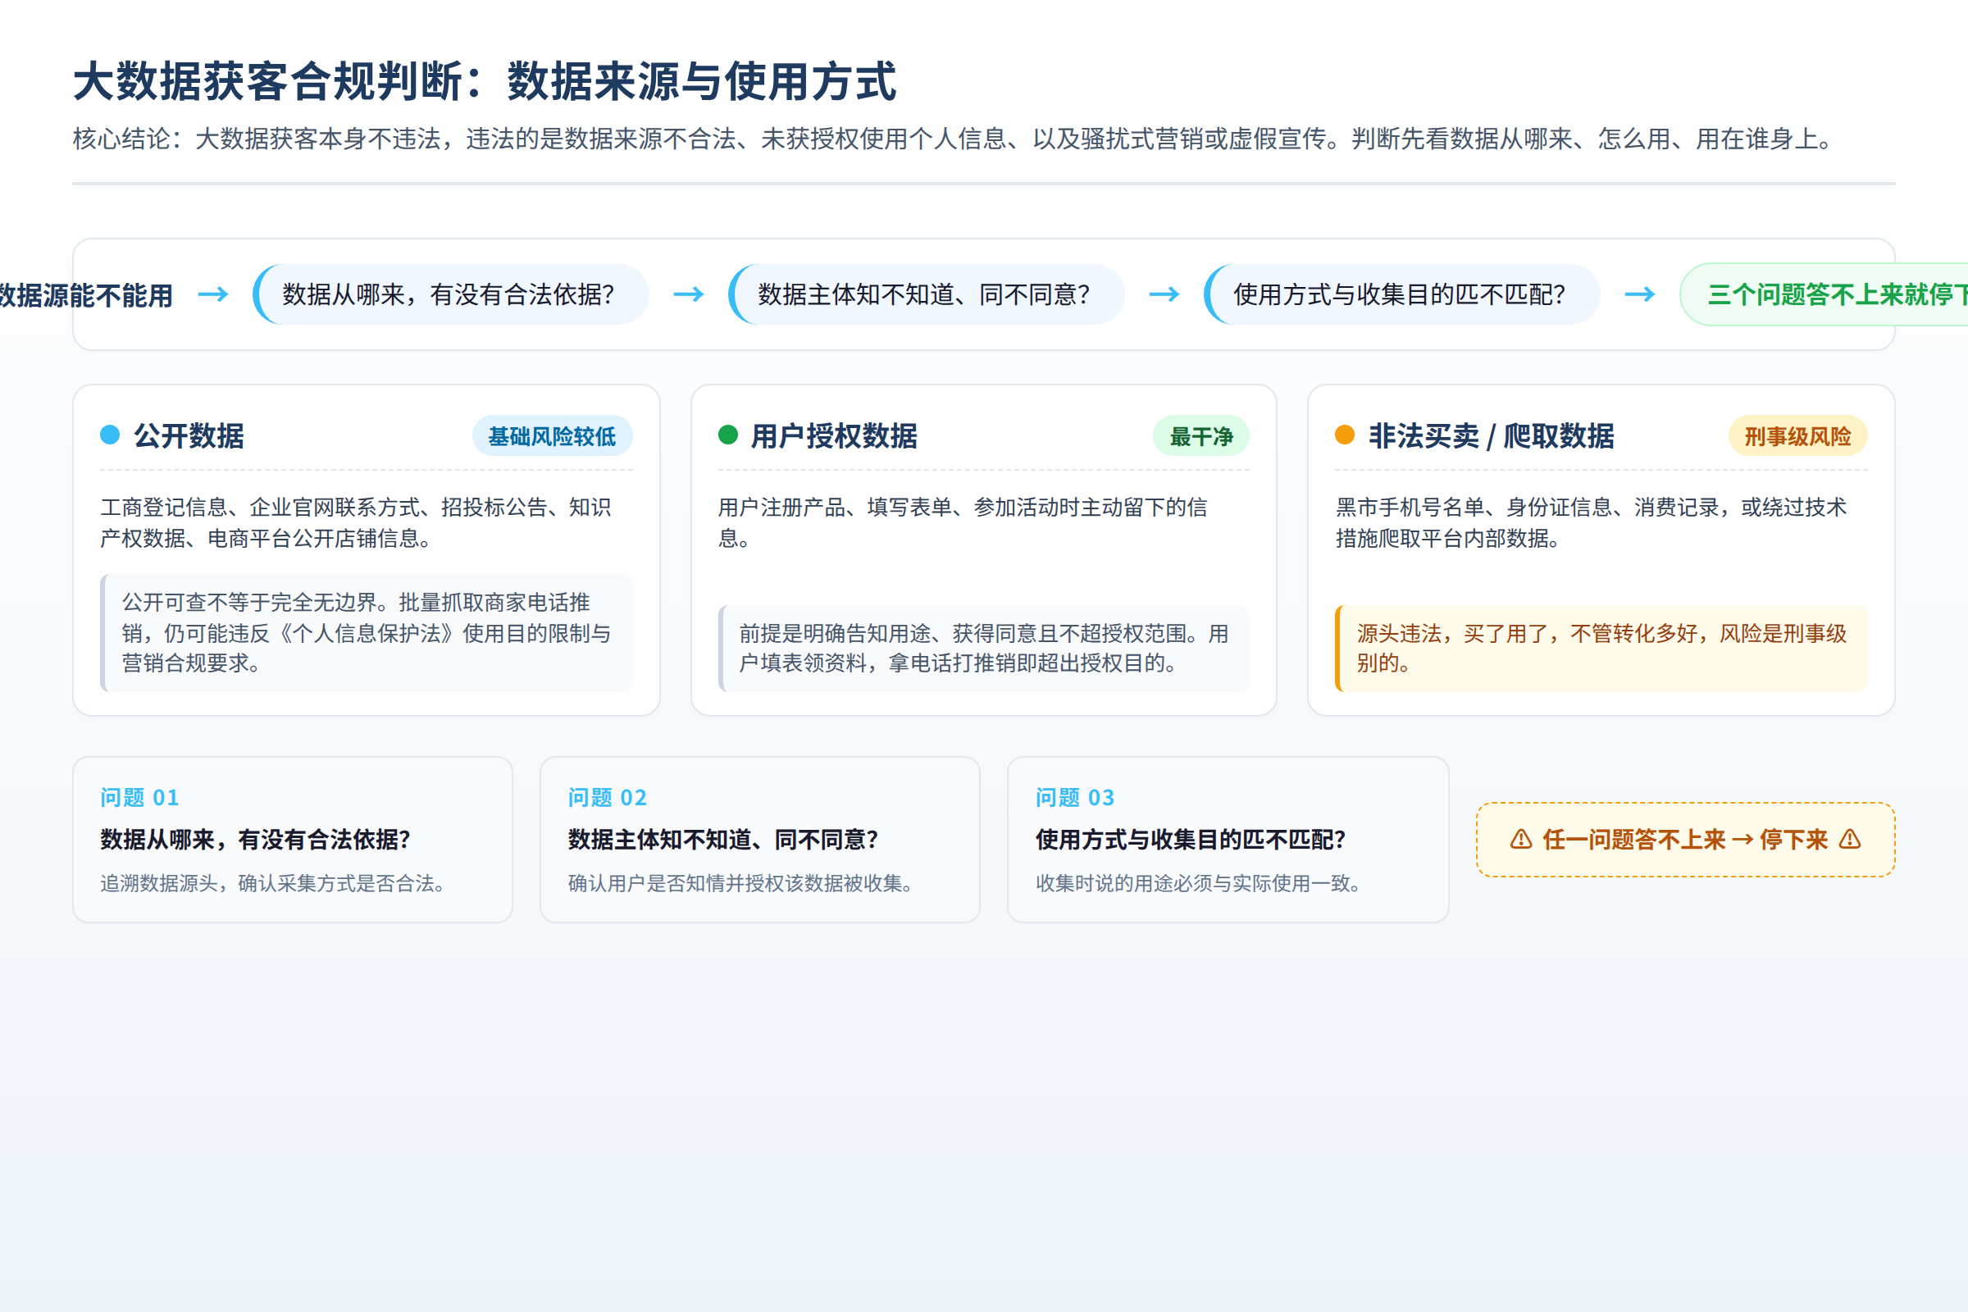1968x1312 pixels.
Task: Click the arrow after 数据从哪来，有没有合法依据？ pill
Action: click(689, 294)
